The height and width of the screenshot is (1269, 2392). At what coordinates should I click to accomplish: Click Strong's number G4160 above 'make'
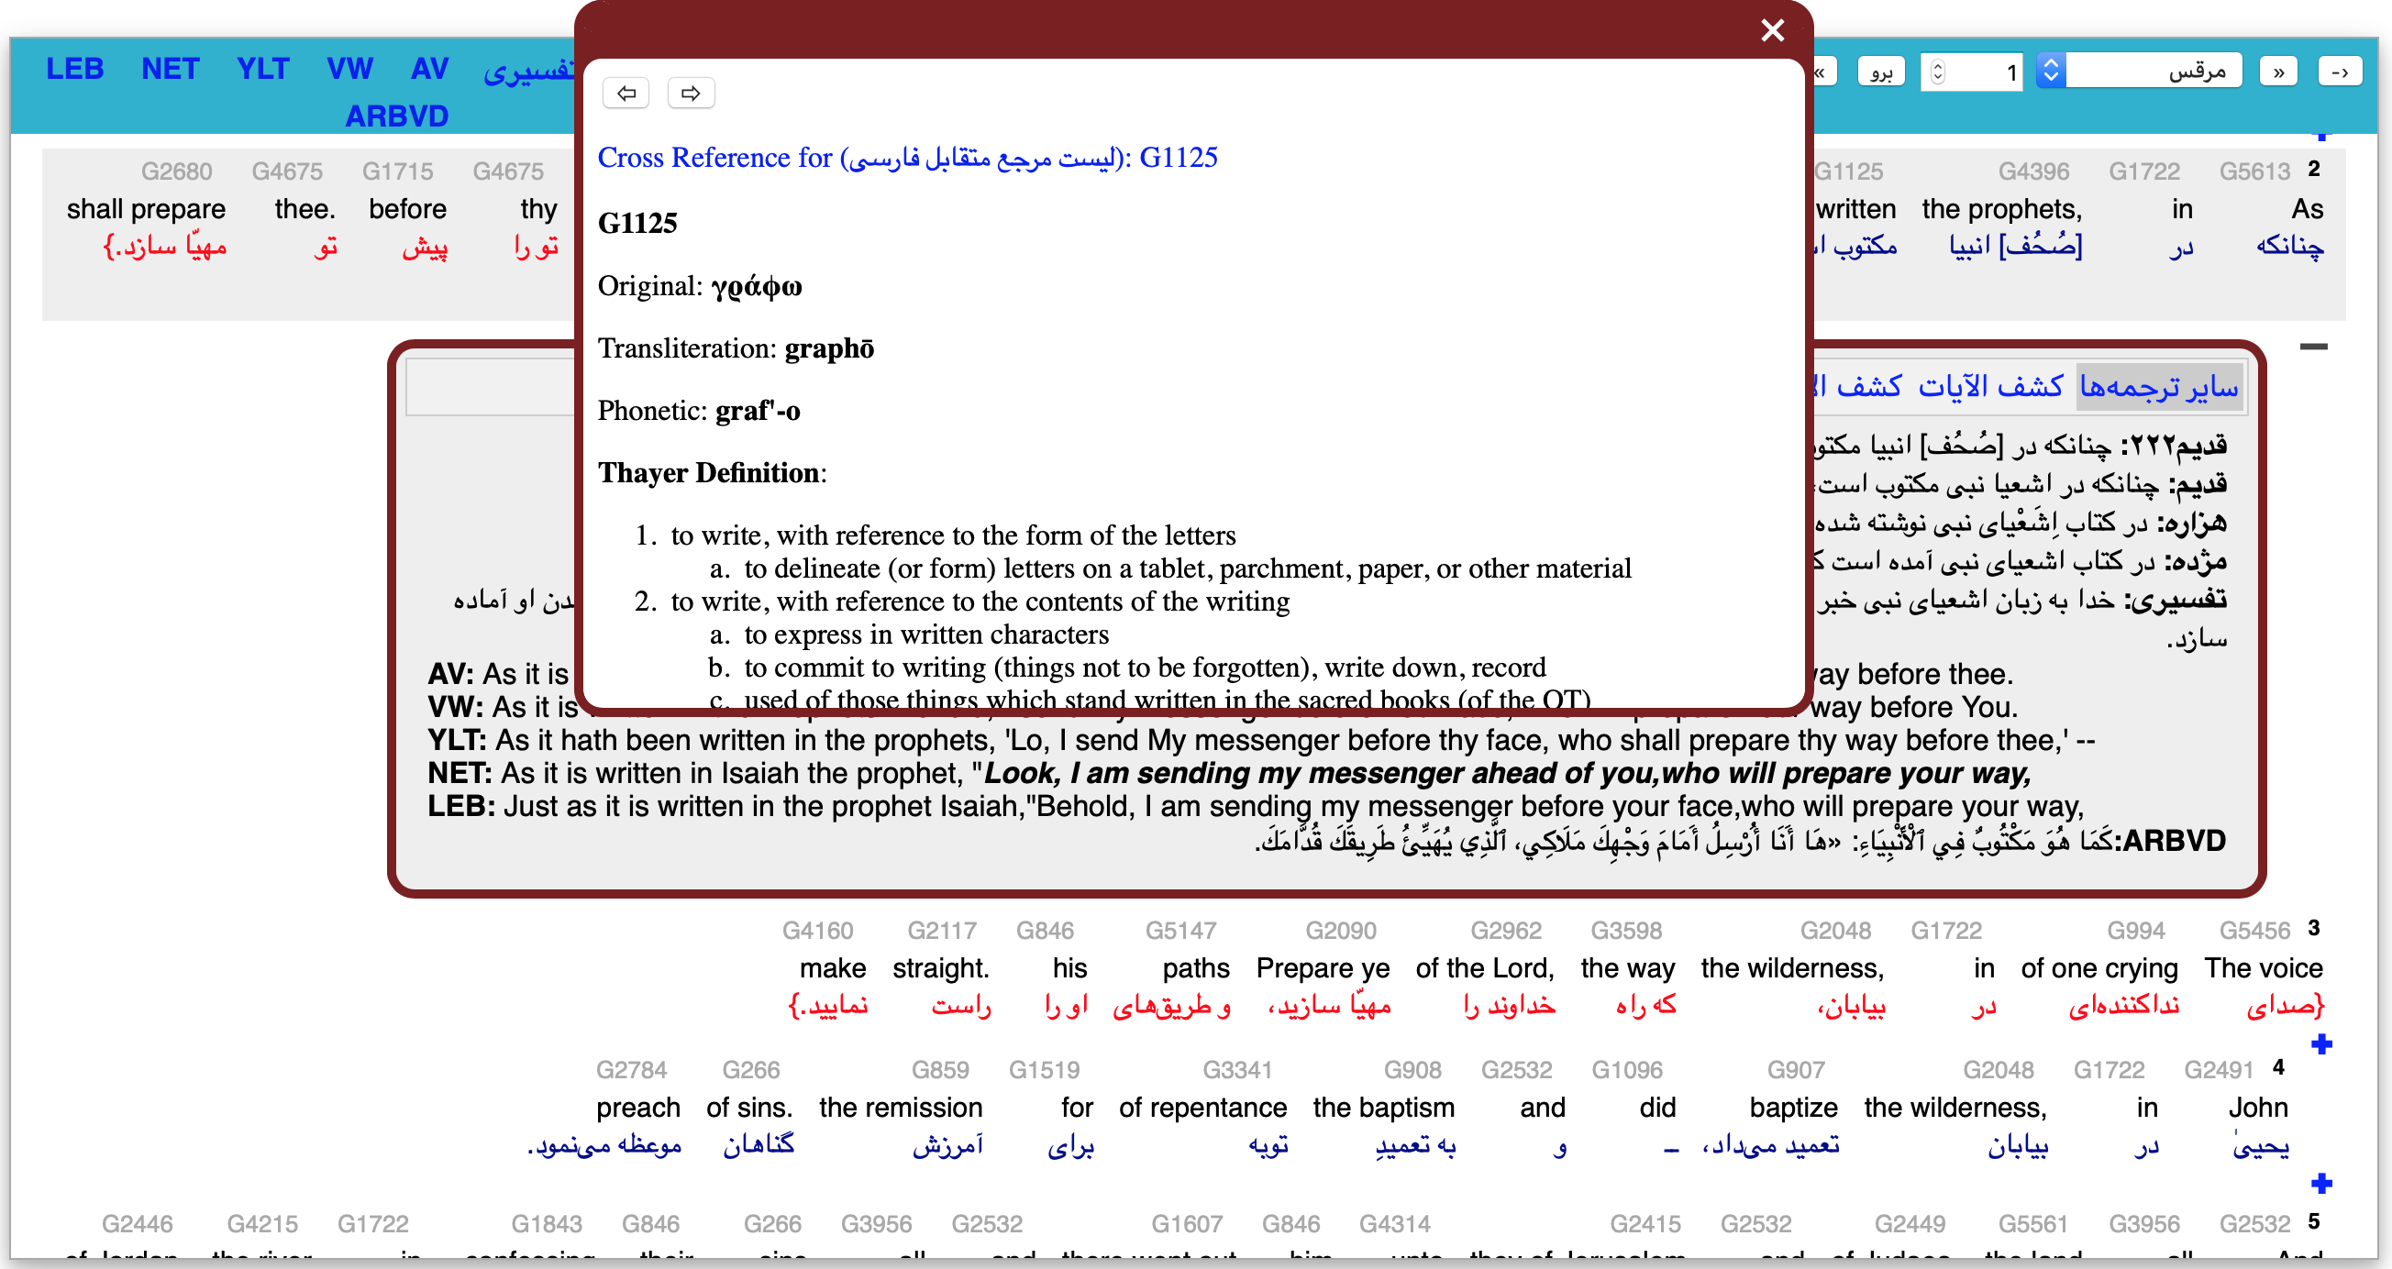pyautogui.click(x=817, y=931)
